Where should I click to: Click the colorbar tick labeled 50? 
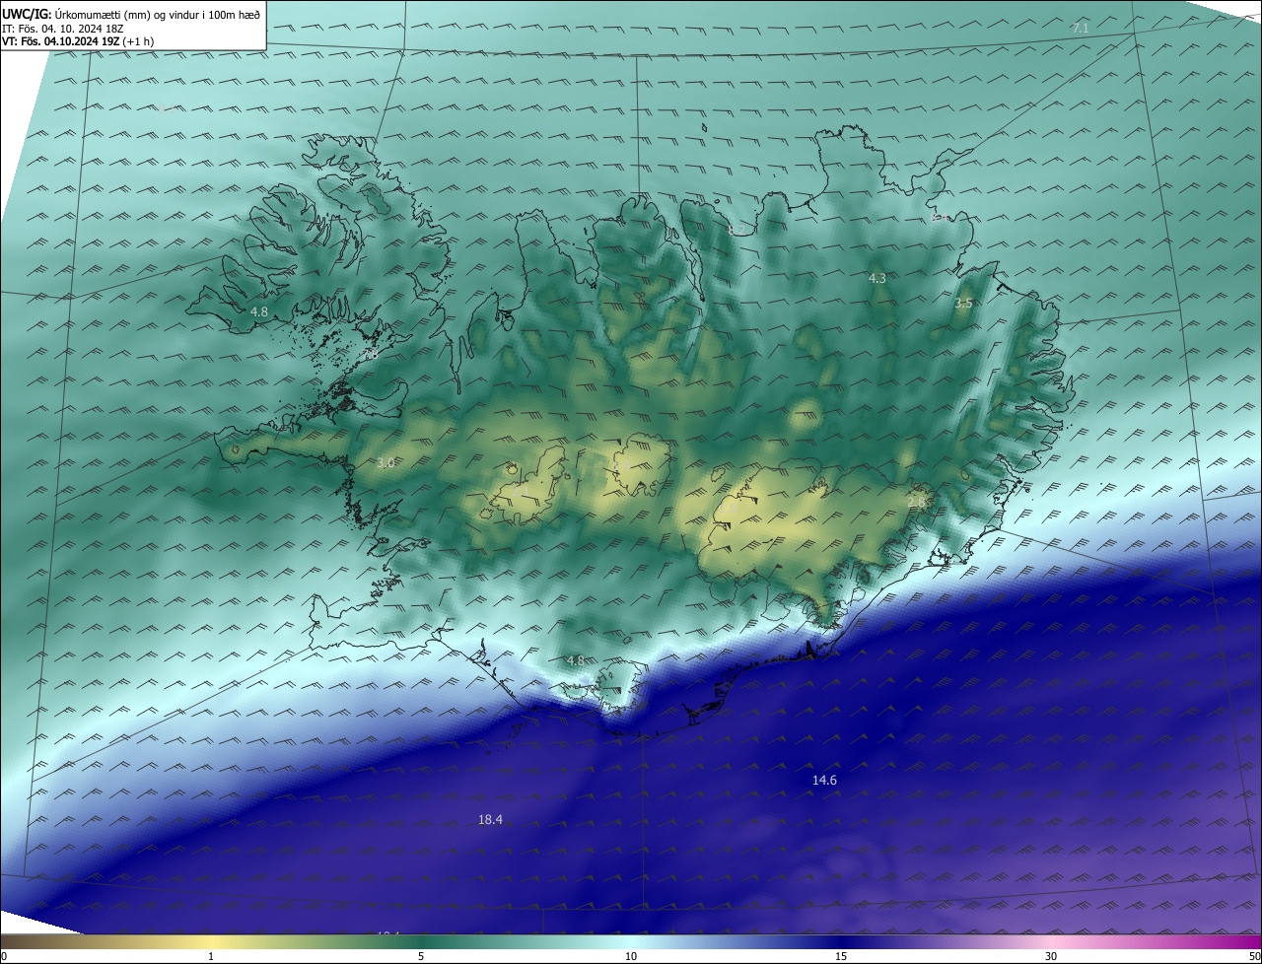click(1253, 956)
